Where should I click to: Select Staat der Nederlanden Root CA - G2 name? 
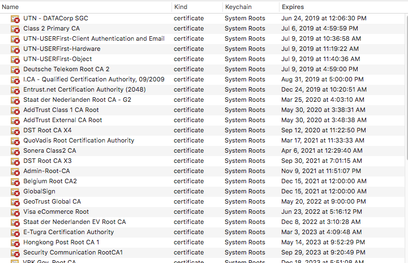click(78, 100)
